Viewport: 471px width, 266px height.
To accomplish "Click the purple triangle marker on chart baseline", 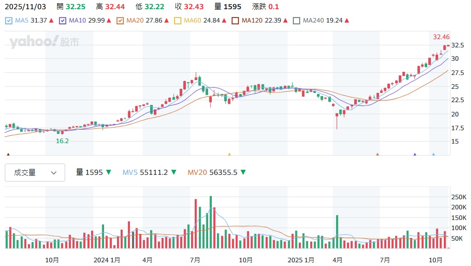I will point(415,155).
